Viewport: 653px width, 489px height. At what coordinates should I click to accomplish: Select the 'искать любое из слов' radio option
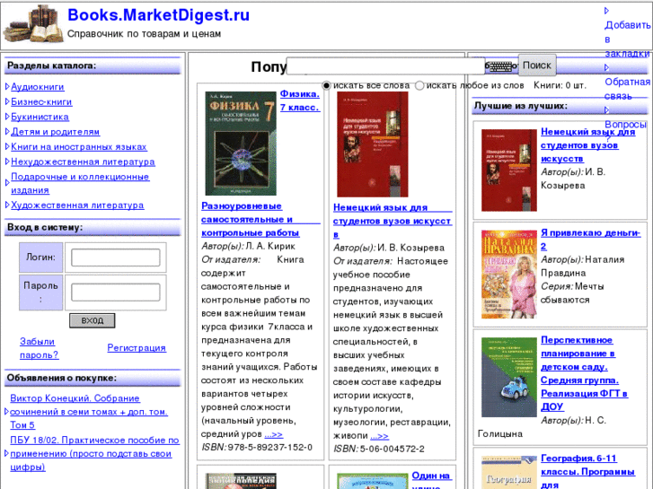click(419, 85)
